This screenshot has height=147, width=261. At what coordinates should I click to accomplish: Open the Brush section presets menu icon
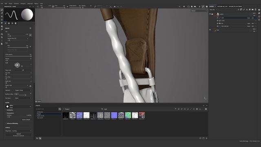pyautogui.click(x=30, y=28)
